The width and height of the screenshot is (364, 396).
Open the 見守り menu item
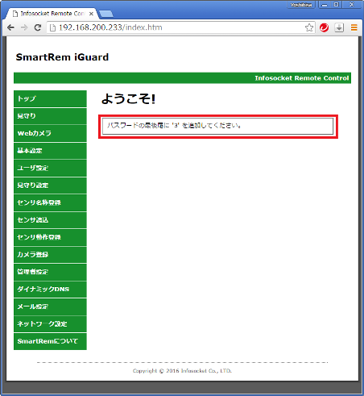(50, 116)
